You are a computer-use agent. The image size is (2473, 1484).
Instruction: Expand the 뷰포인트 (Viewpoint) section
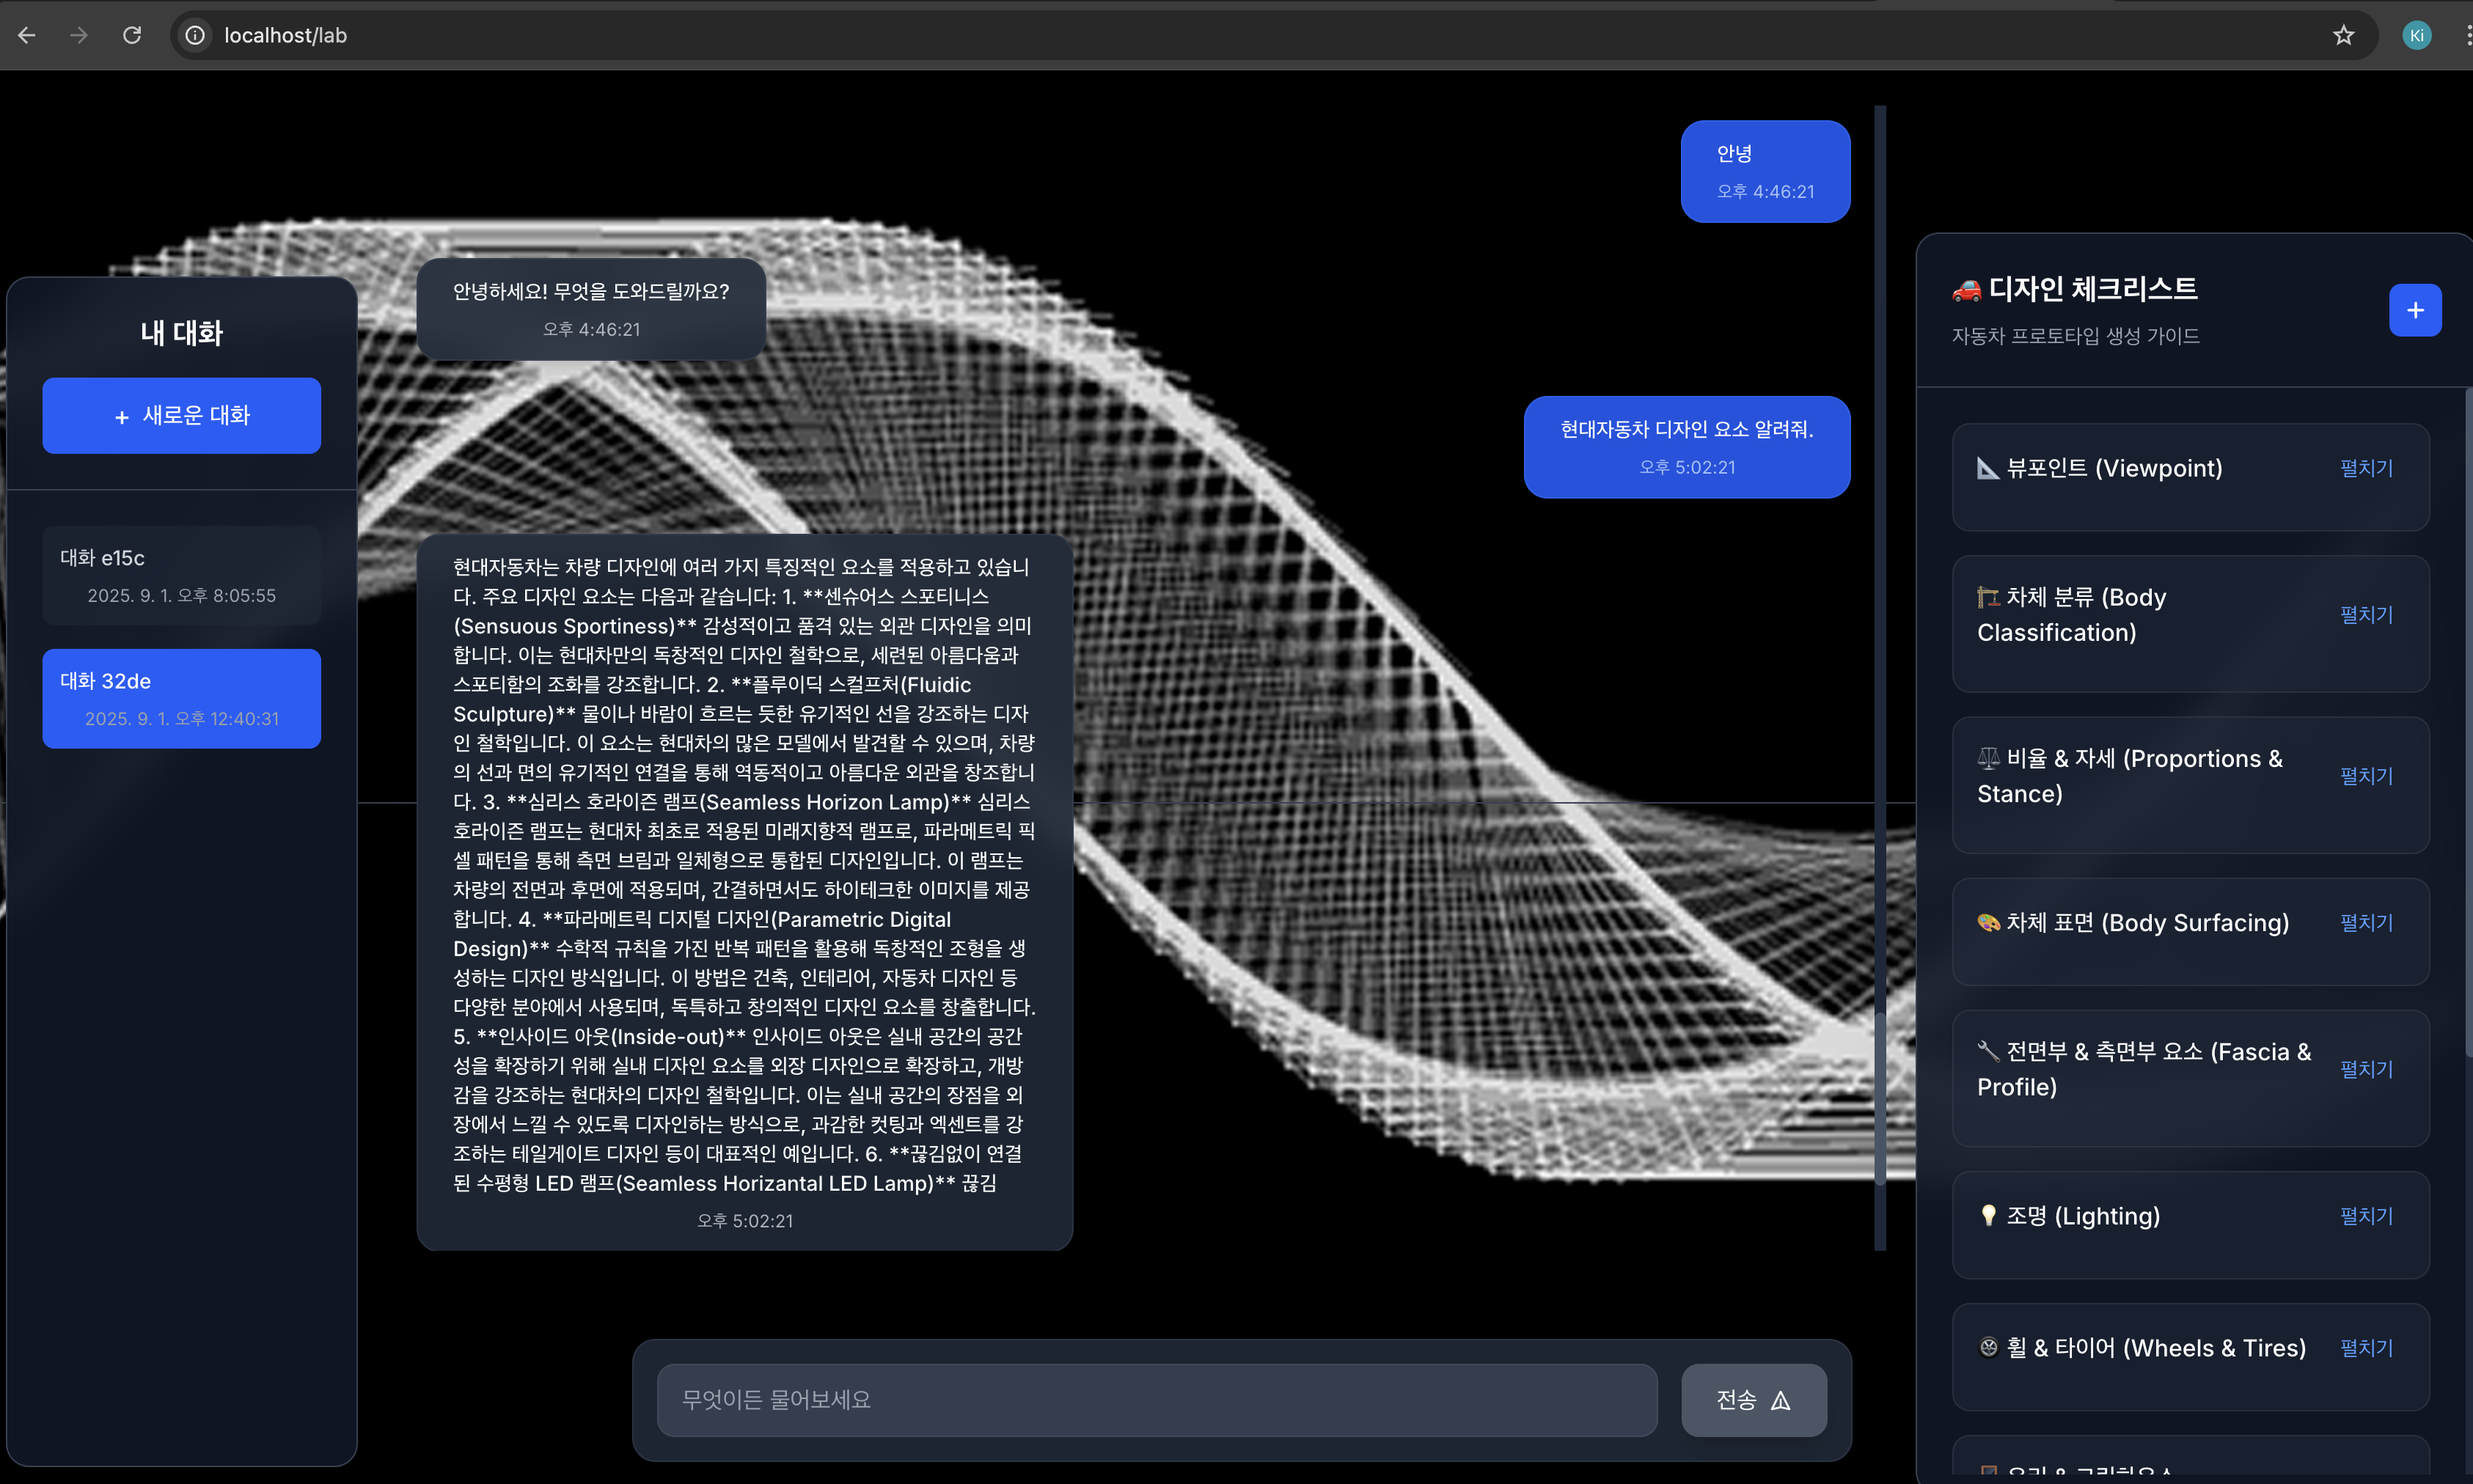click(2366, 468)
